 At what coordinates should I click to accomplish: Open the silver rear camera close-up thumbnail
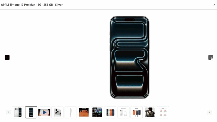[58, 112]
